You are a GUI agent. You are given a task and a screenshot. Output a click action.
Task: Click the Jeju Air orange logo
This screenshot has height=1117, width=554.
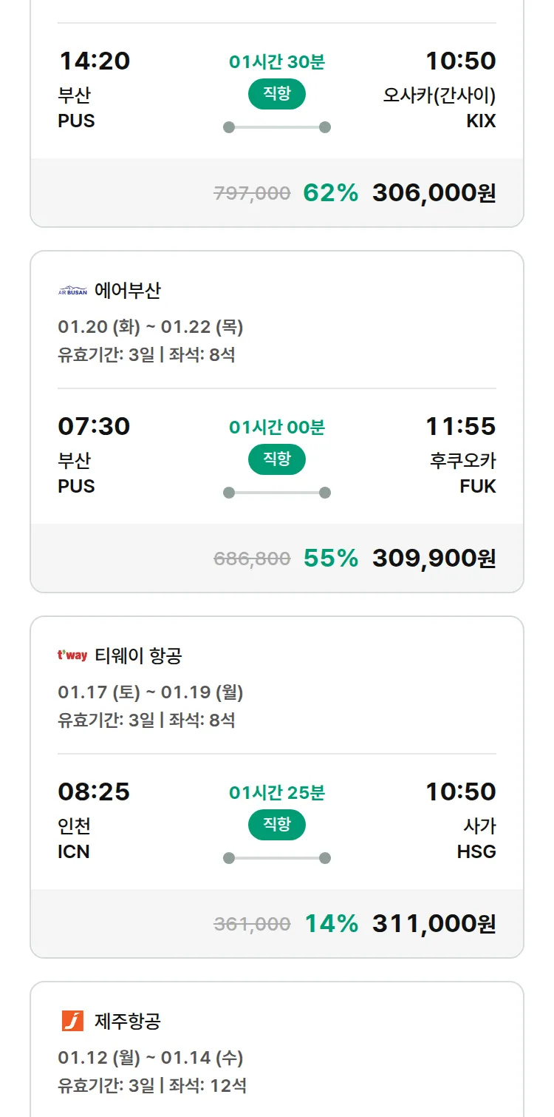coord(72,1021)
